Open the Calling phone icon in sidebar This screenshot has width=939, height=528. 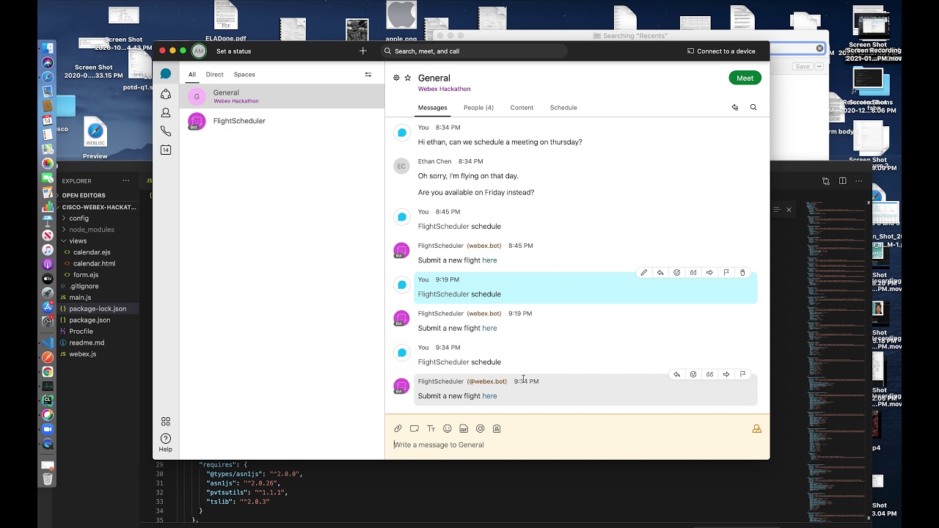[166, 131]
